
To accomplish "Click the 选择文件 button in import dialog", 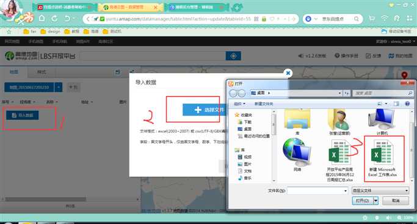I will click(205, 110).
